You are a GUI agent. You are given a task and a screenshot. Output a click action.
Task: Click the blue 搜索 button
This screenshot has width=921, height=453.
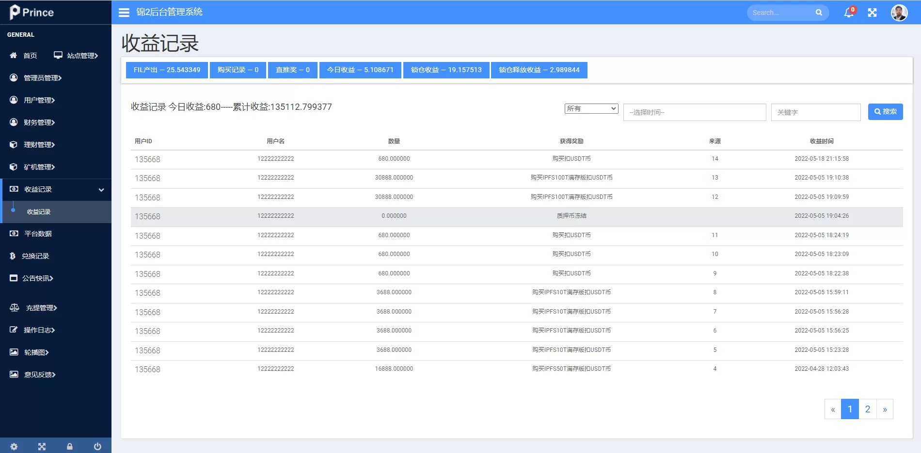(x=885, y=112)
